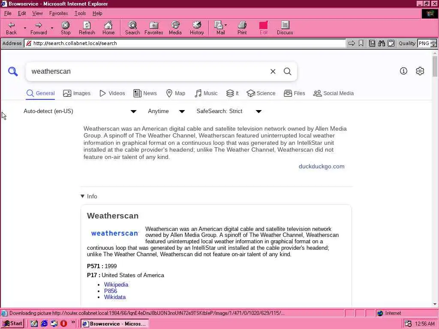Open the P856 link
439x329 pixels.
point(111,291)
